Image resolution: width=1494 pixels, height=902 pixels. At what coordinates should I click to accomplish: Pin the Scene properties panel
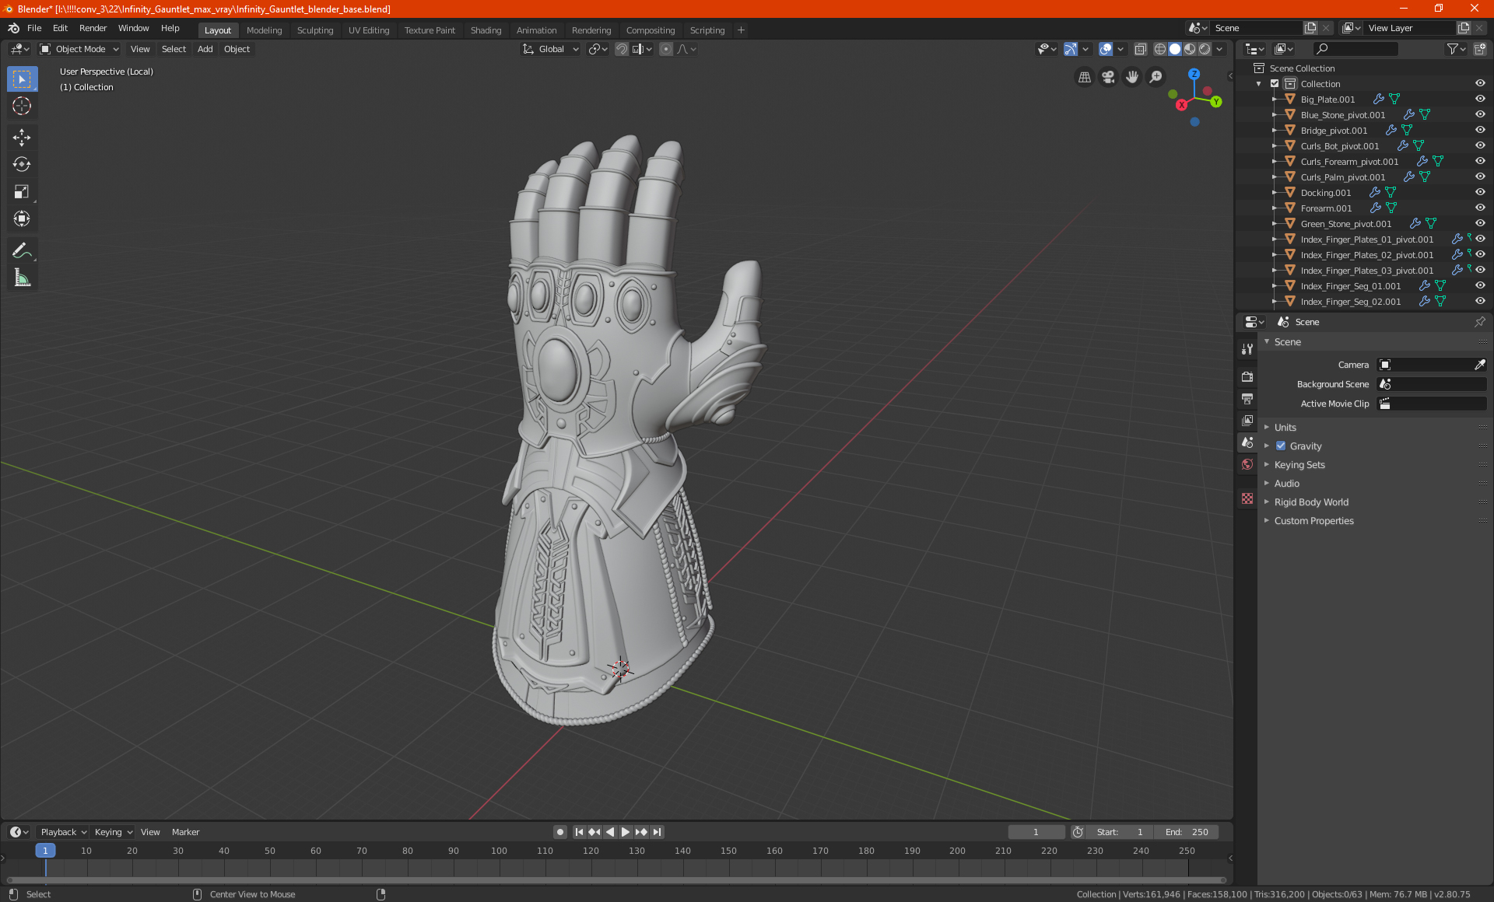coord(1479,322)
